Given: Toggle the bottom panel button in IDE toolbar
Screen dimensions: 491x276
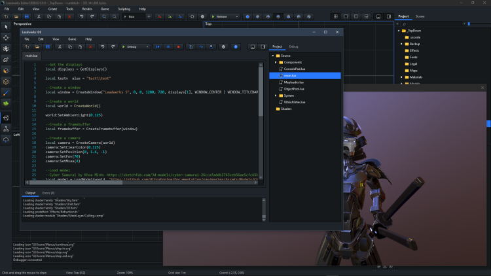Looking at the screenshot, I should tap(251, 47).
